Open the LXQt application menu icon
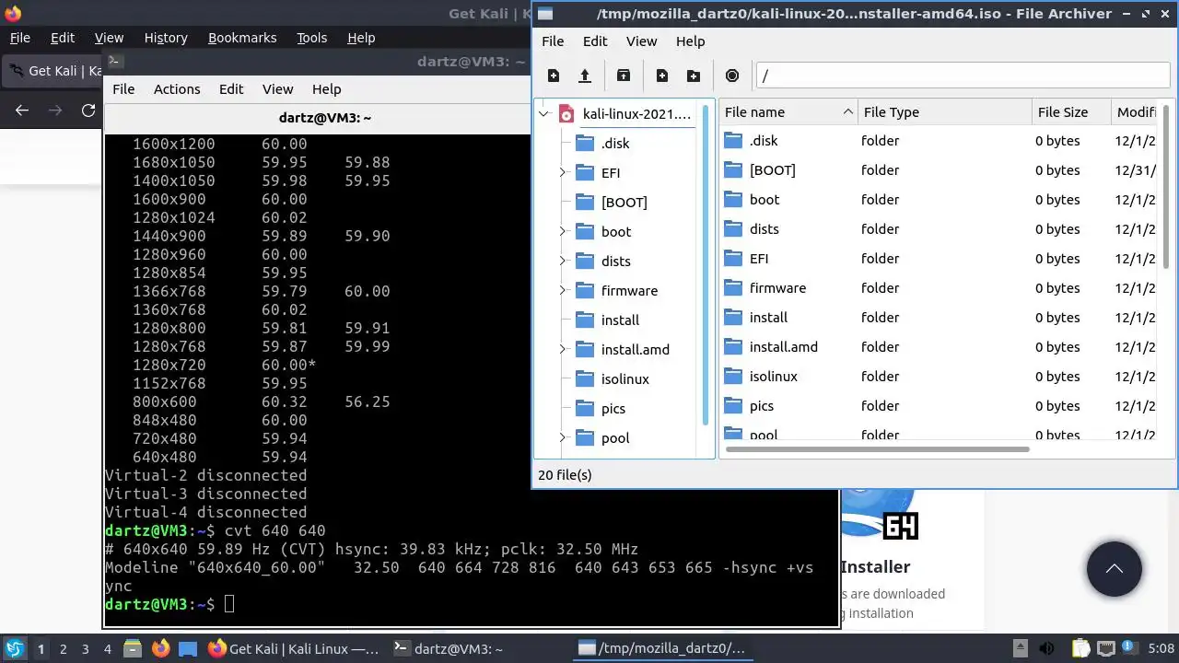 (x=15, y=648)
